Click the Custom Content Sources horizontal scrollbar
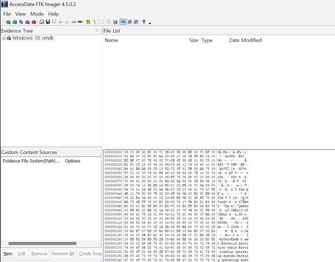 (42, 243)
